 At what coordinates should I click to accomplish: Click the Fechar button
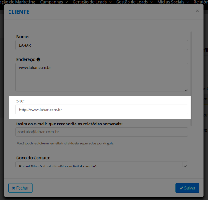click(x=20, y=188)
